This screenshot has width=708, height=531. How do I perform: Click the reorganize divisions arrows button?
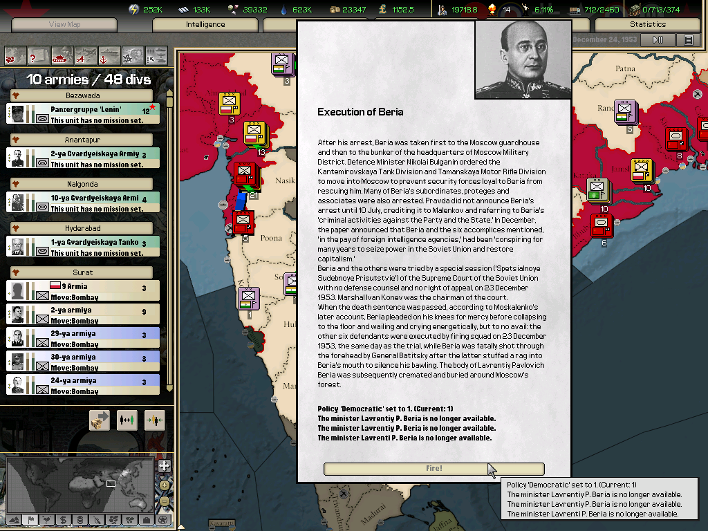[x=127, y=420]
